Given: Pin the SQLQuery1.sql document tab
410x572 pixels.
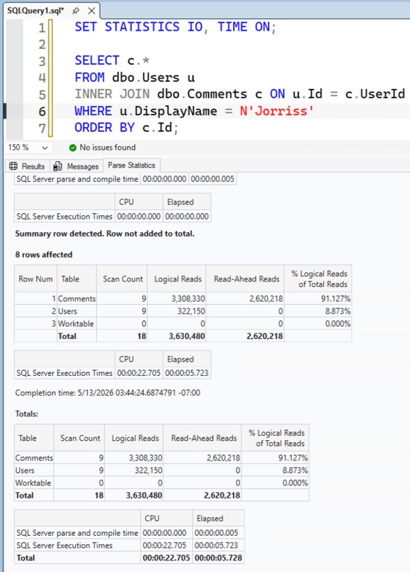Looking at the screenshot, I should pyautogui.click(x=76, y=11).
